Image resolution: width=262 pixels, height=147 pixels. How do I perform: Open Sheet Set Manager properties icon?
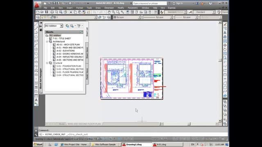tap(41, 30)
